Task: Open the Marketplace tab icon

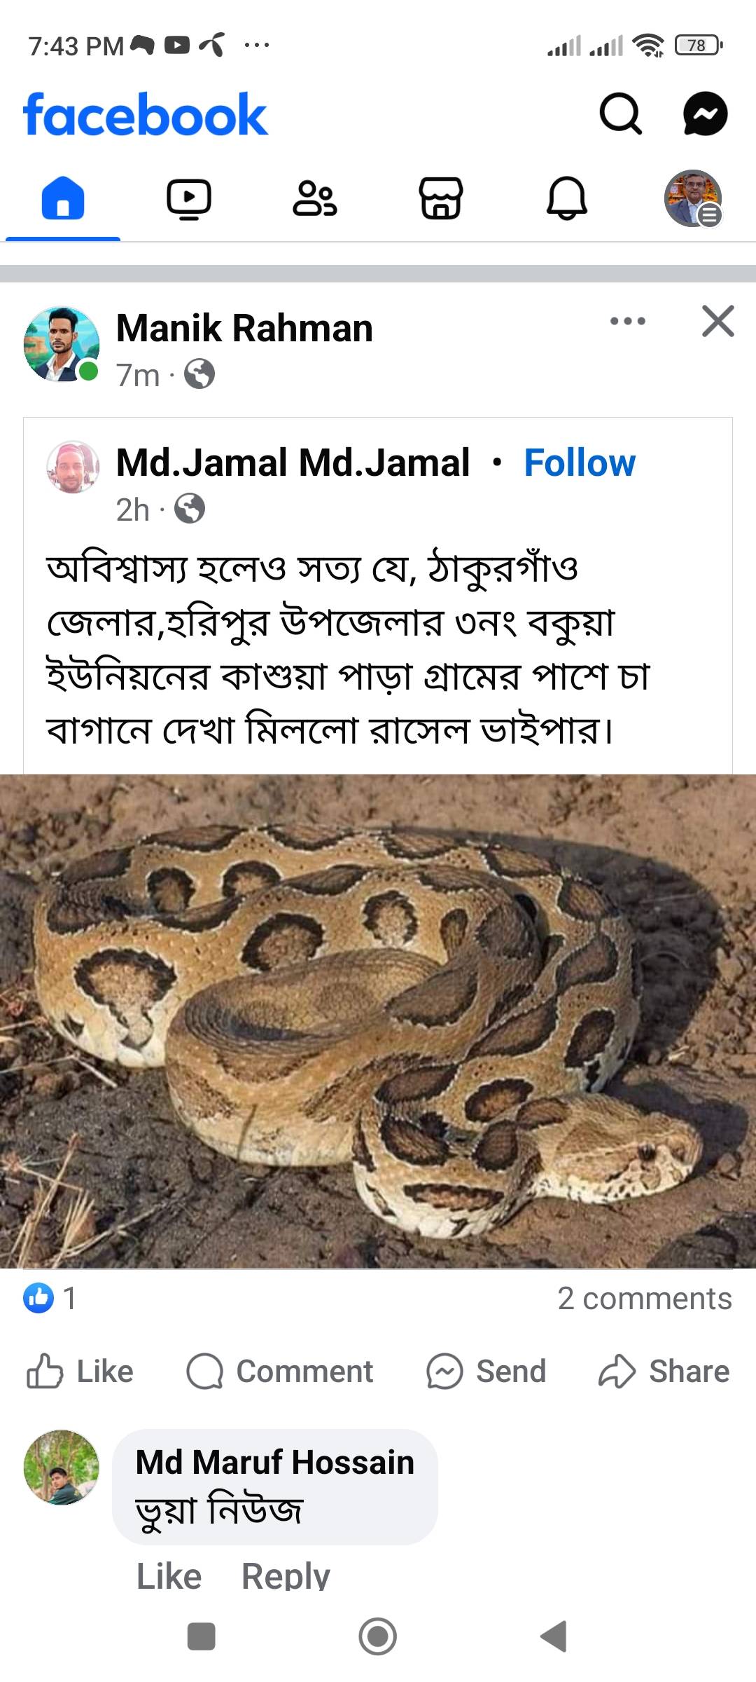Action: (440, 199)
